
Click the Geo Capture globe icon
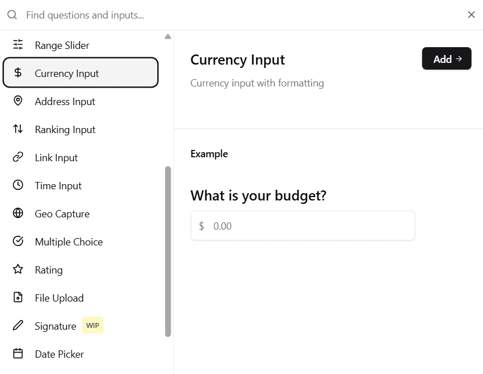17,213
